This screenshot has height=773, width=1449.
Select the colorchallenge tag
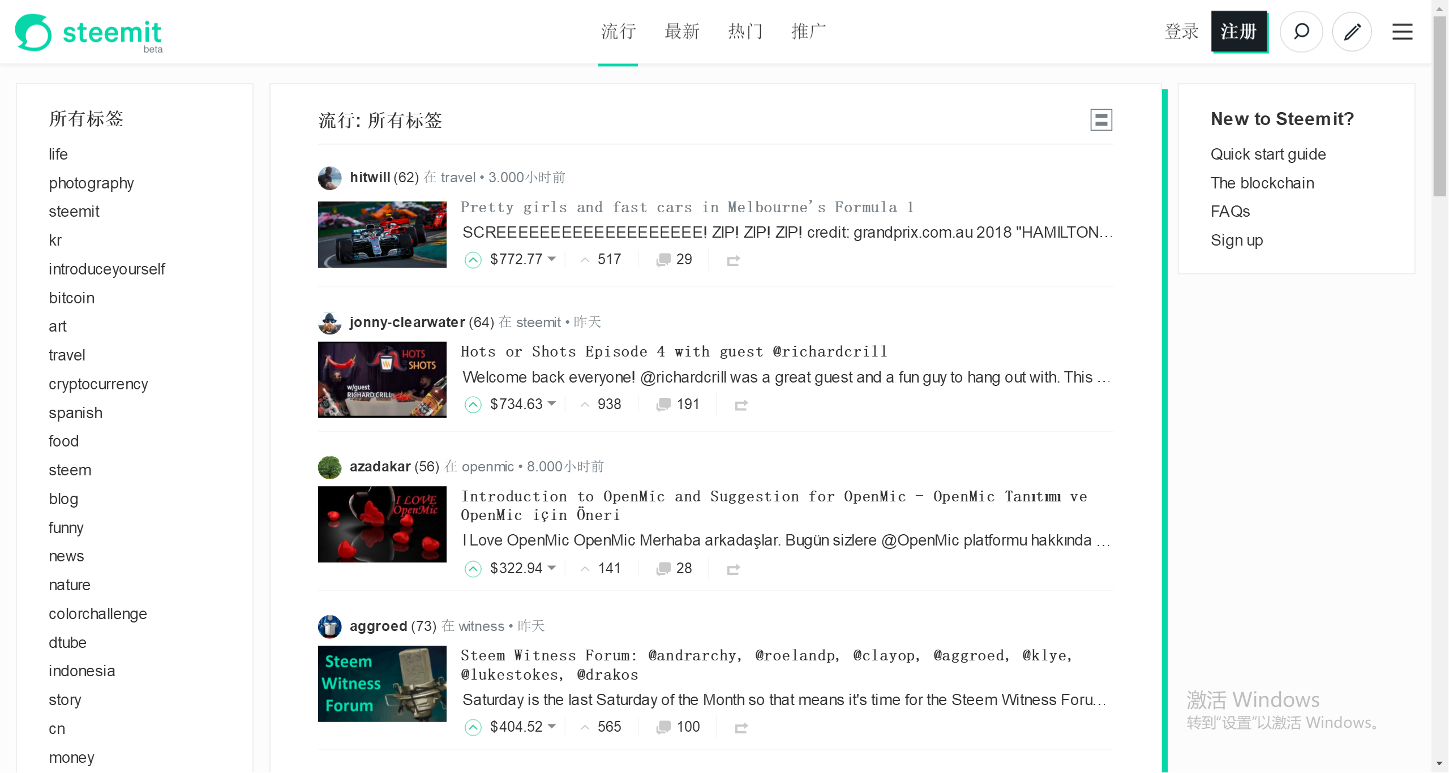pos(97,614)
